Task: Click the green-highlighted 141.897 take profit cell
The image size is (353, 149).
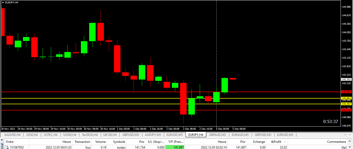Action: point(175,147)
